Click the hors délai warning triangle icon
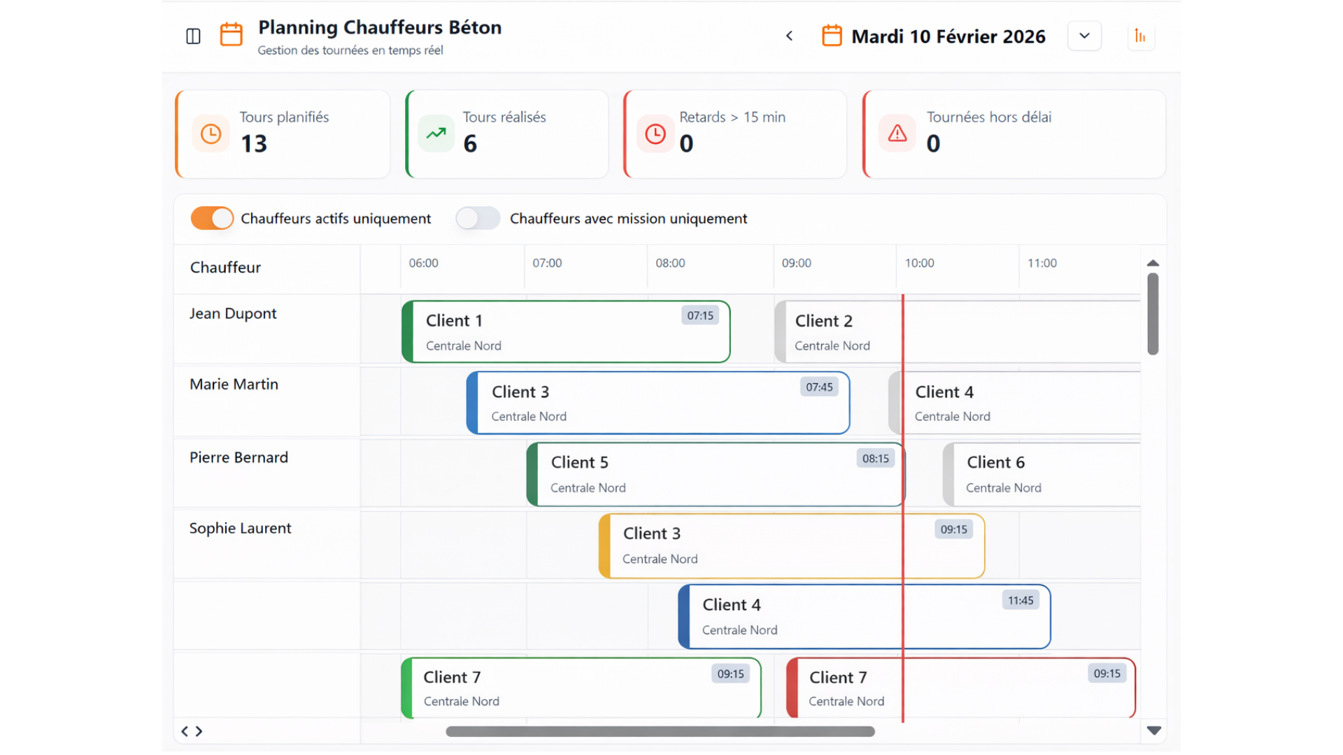Screen dimensions: 1343x755 897,134
